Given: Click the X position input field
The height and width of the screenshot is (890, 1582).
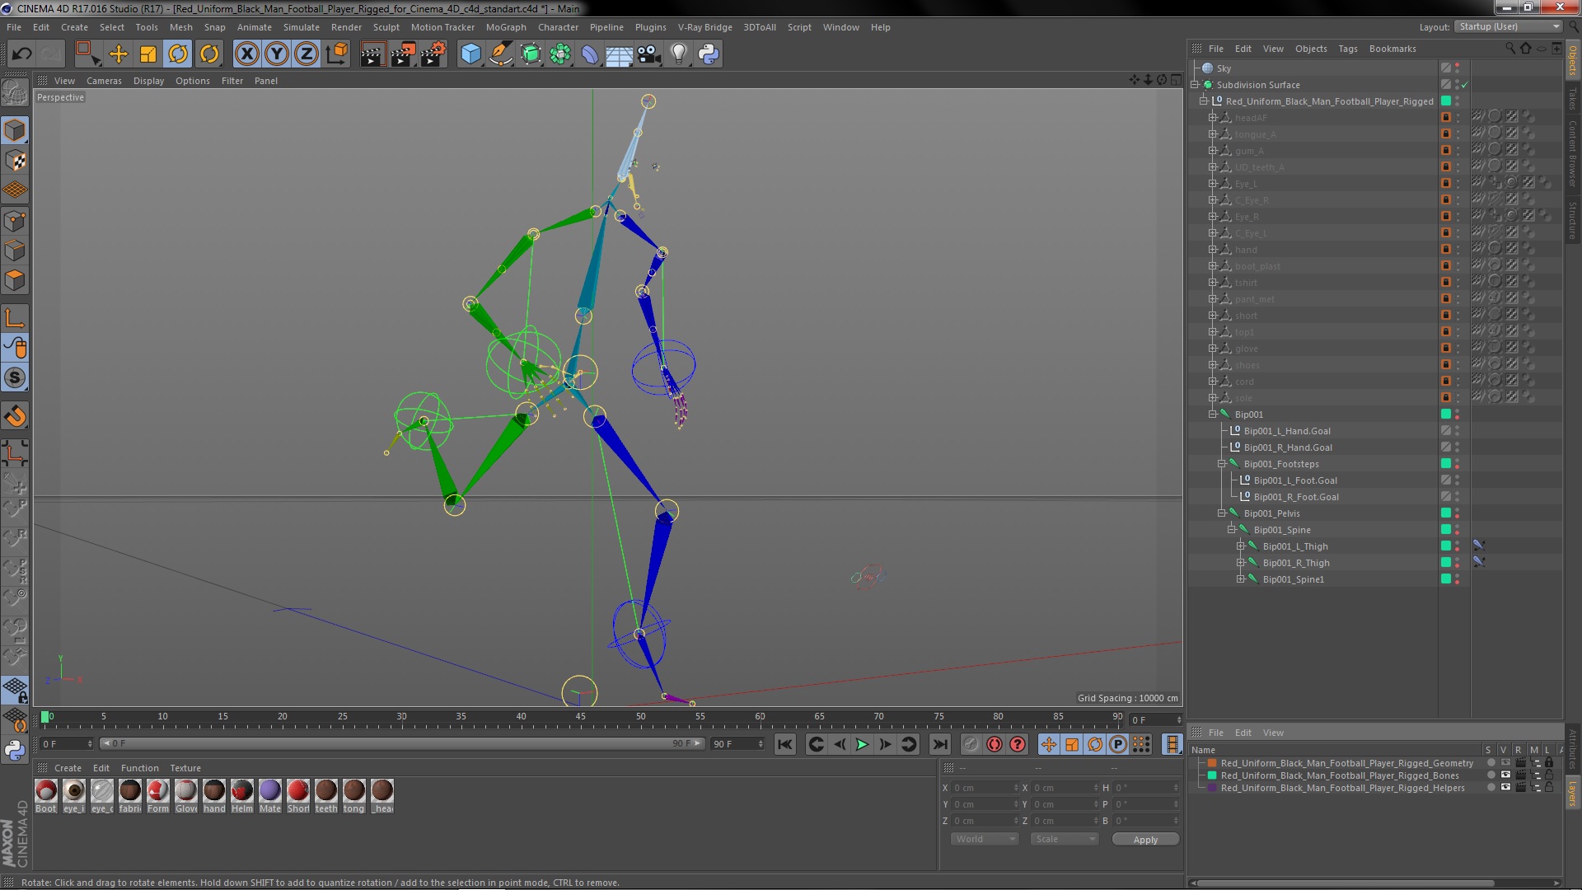Looking at the screenshot, I should [985, 788].
